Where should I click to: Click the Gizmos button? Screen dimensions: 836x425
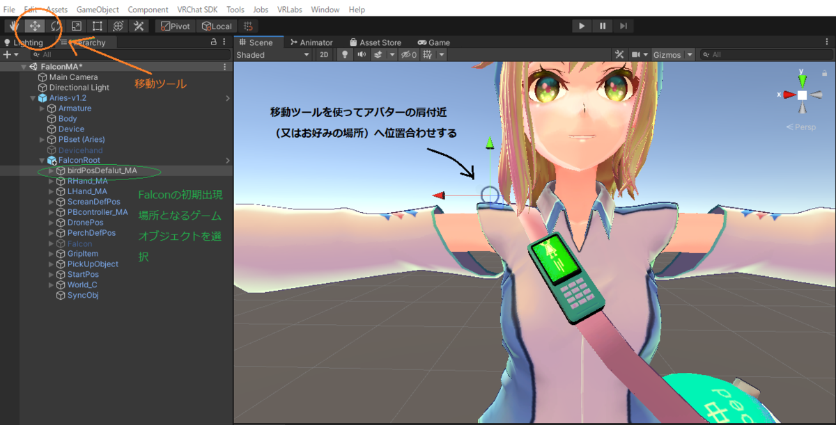point(667,54)
